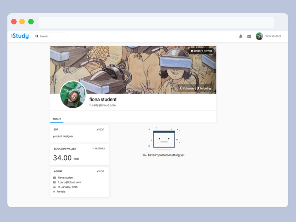This screenshot has width=296, height=222.
Task: Open the fiona student user menu name
Action: tap(273, 36)
